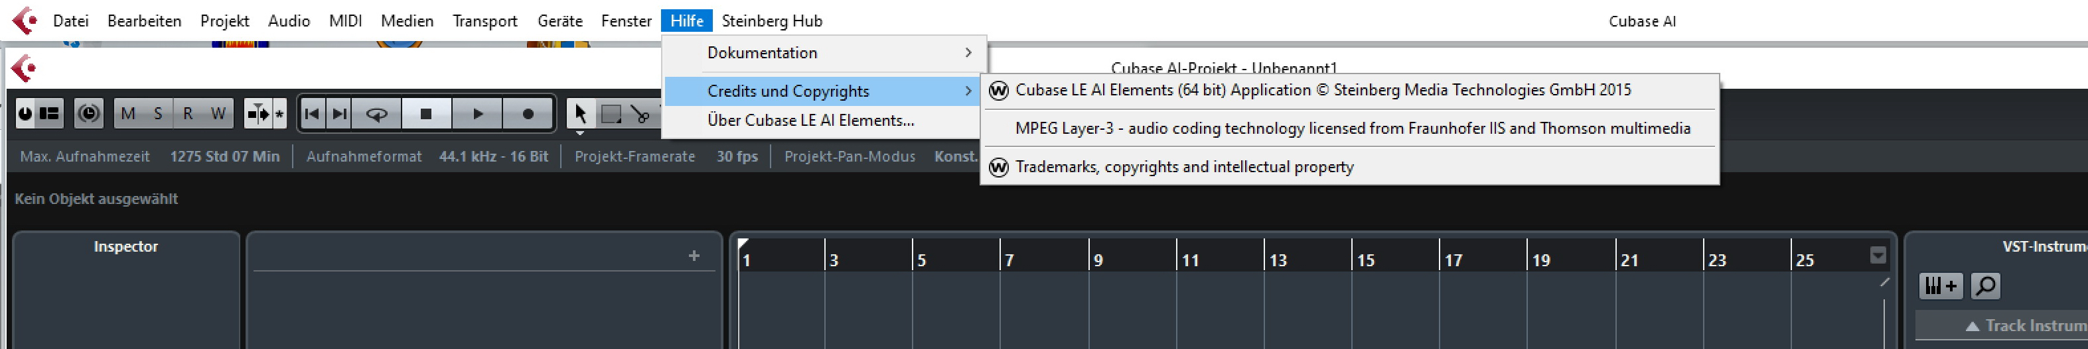
Task: Go to next marker or project end
Action: [340, 114]
